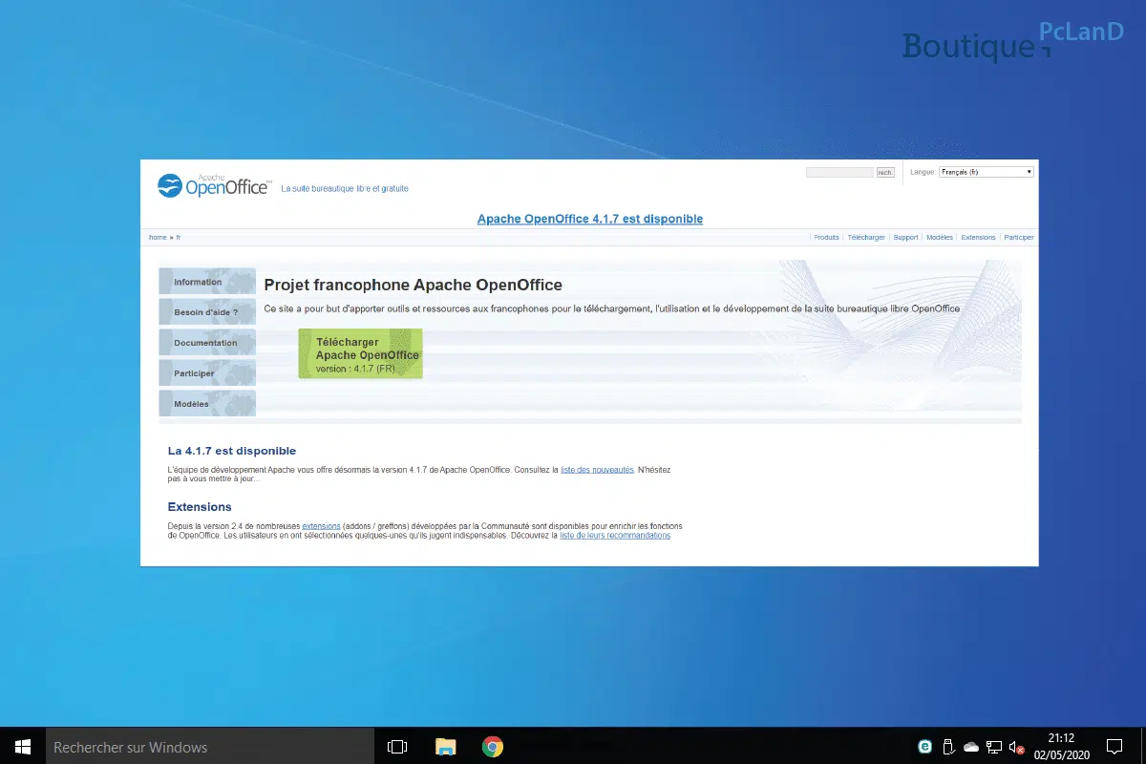Viewport: 1146px width, 764px height.
Task: Open Task View in the taskbar
Action: (397, 746)
